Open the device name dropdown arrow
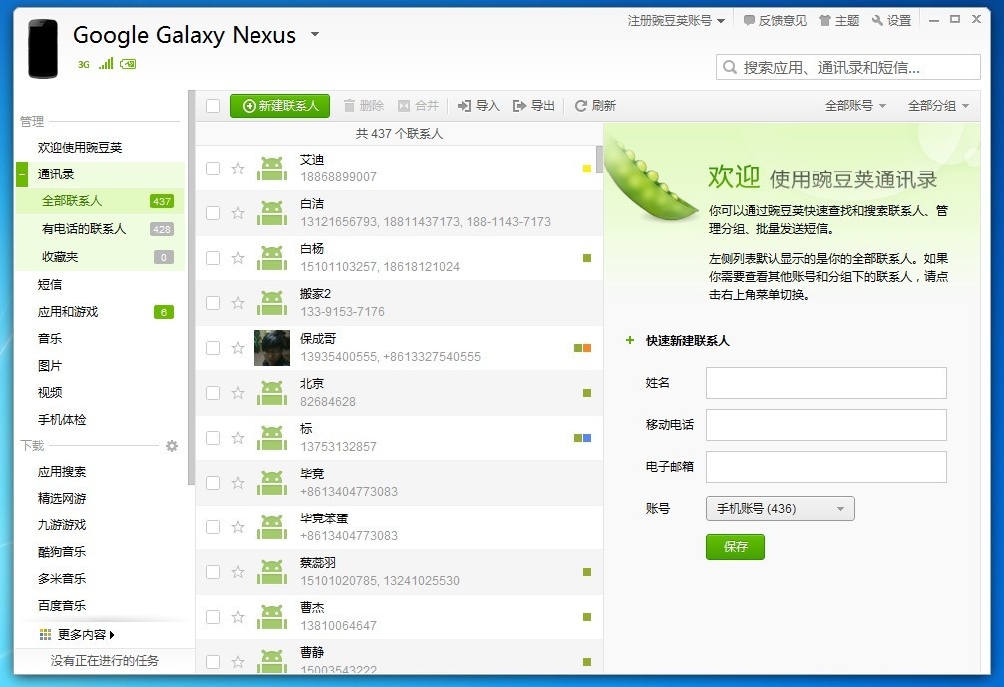Image resolution: width=1004 pixels, height=687 pixels. [x=315, y=33]
